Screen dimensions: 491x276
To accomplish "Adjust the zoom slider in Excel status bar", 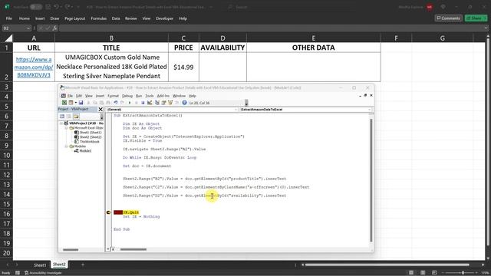I will [x=463, y=273].
